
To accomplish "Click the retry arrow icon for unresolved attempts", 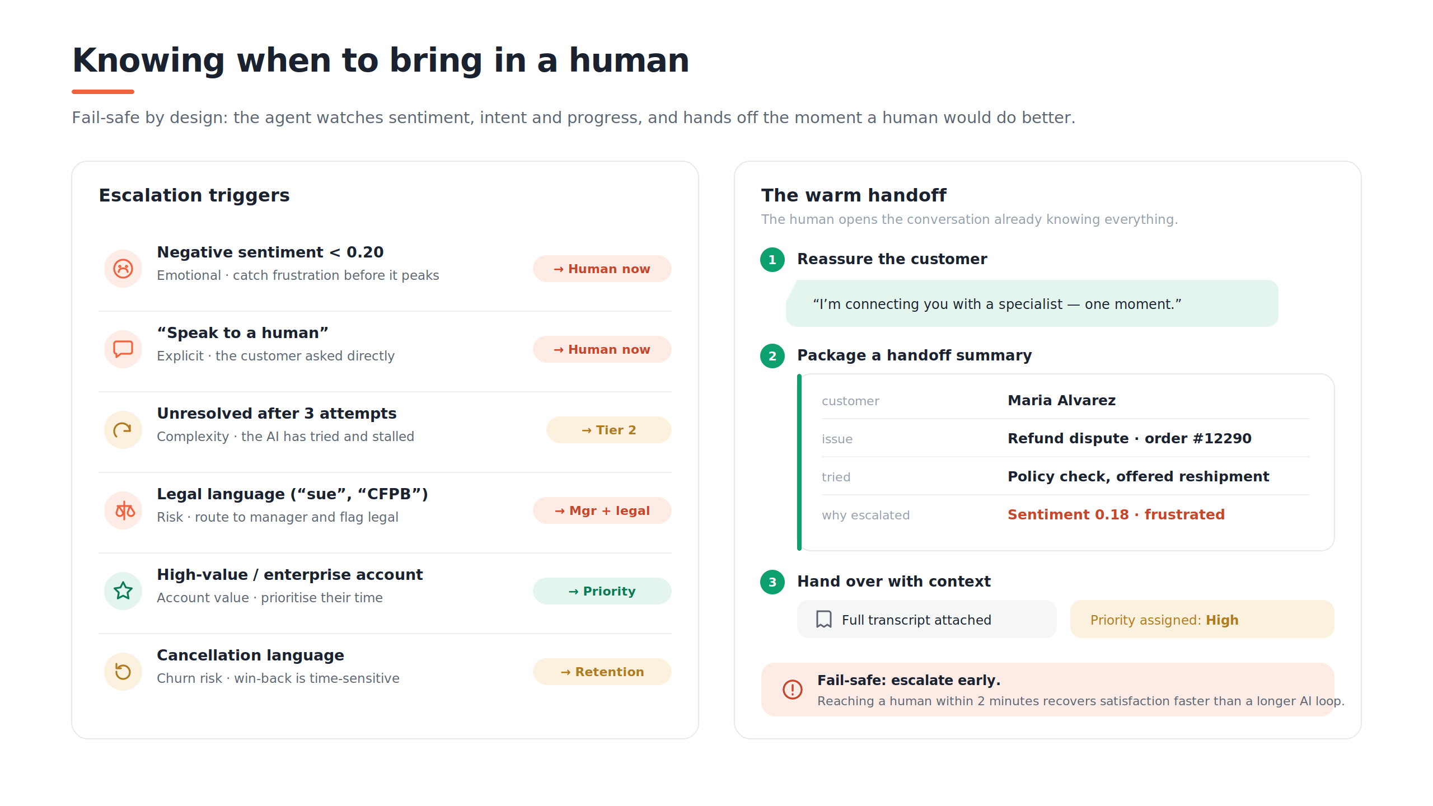I will pyautogui.click(x=123, y=430).
